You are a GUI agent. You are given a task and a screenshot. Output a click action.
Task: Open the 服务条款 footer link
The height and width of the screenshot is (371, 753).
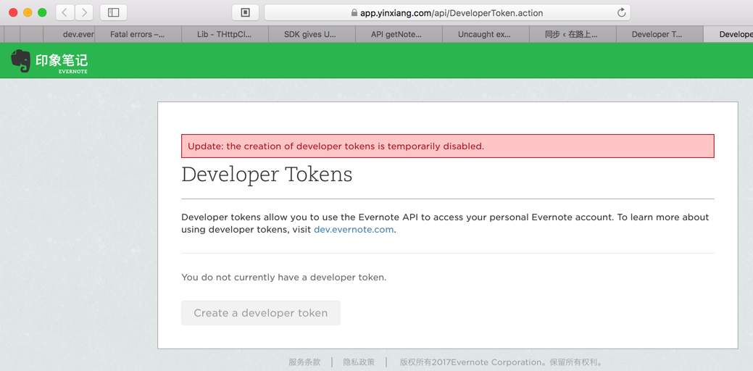304,362
